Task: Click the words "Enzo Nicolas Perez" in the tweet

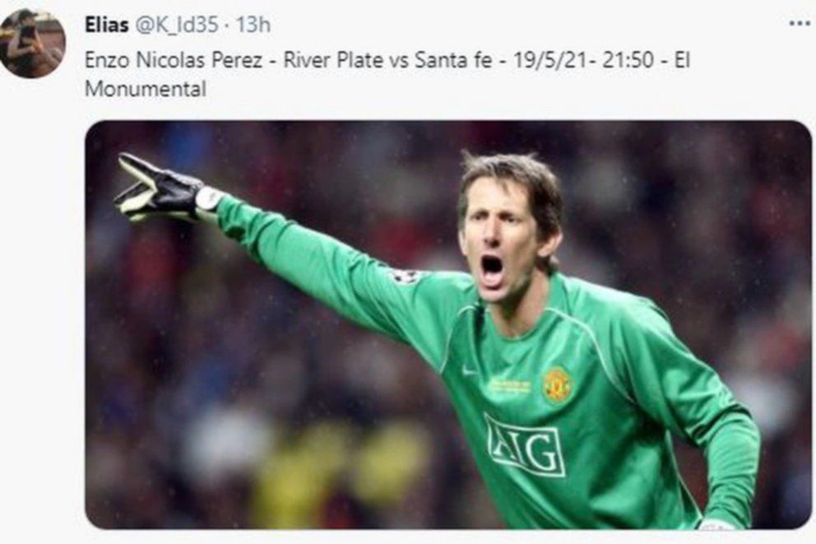Action: [x=174, y=60]
